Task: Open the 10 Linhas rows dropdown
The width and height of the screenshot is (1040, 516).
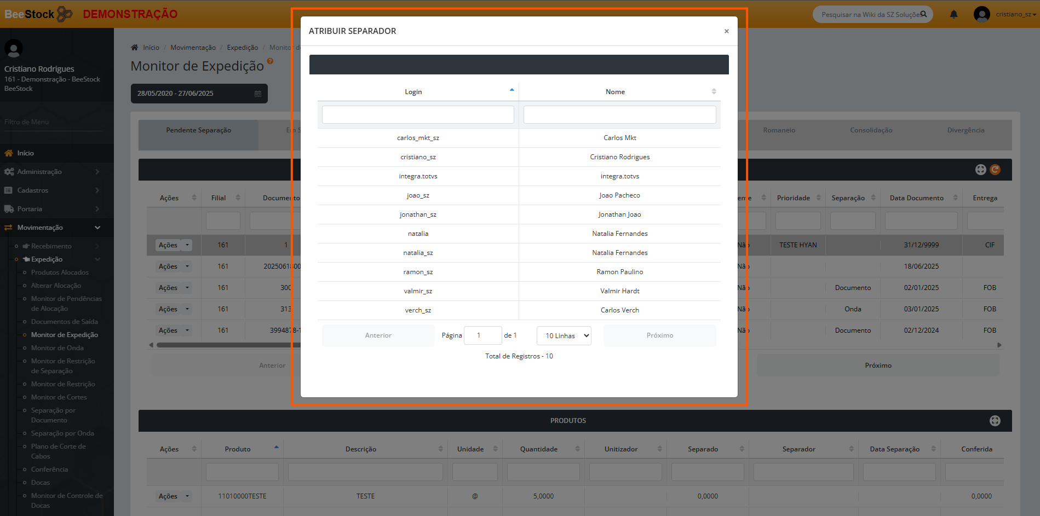Action: (564, 335)
